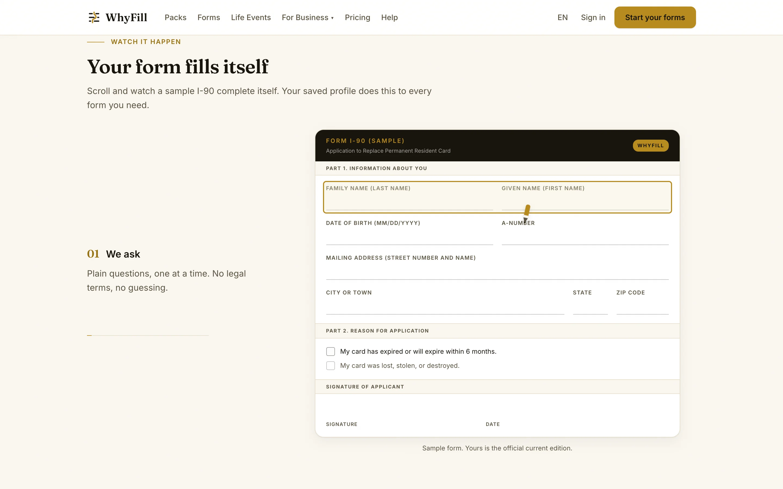The width and height of the screenshot is (783, 489).
Task: Click Sign in
Action: click(x=593, y=17)
